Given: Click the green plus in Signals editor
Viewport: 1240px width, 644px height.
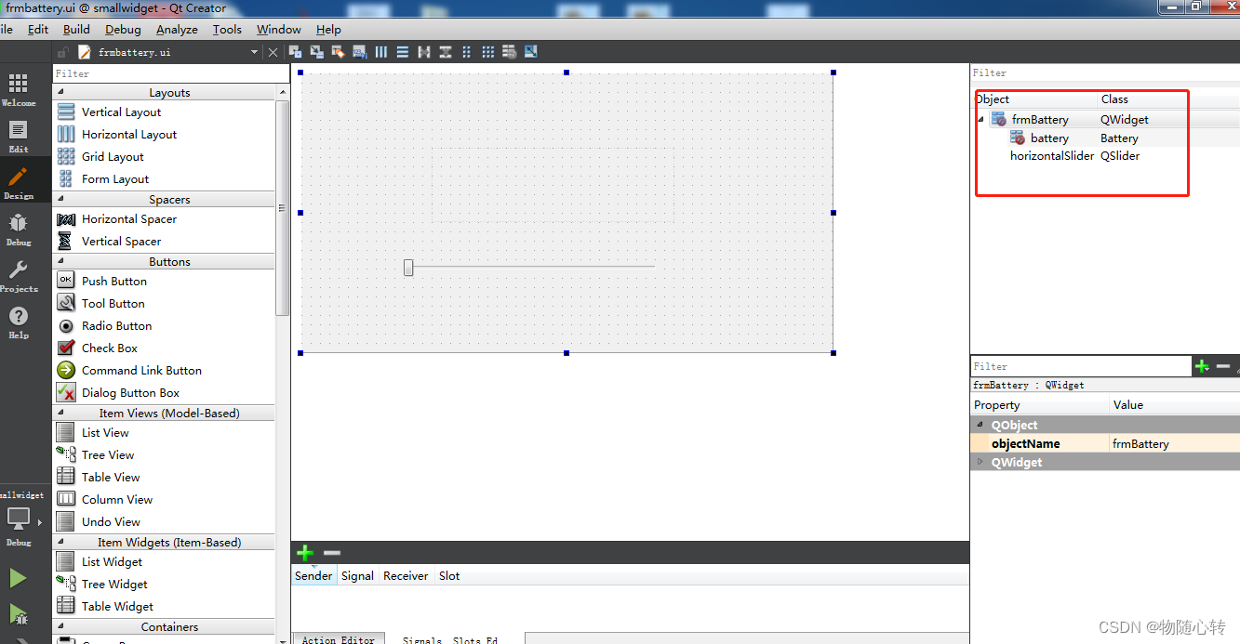Looking at the screenshot, I should (x=305, y=553).
